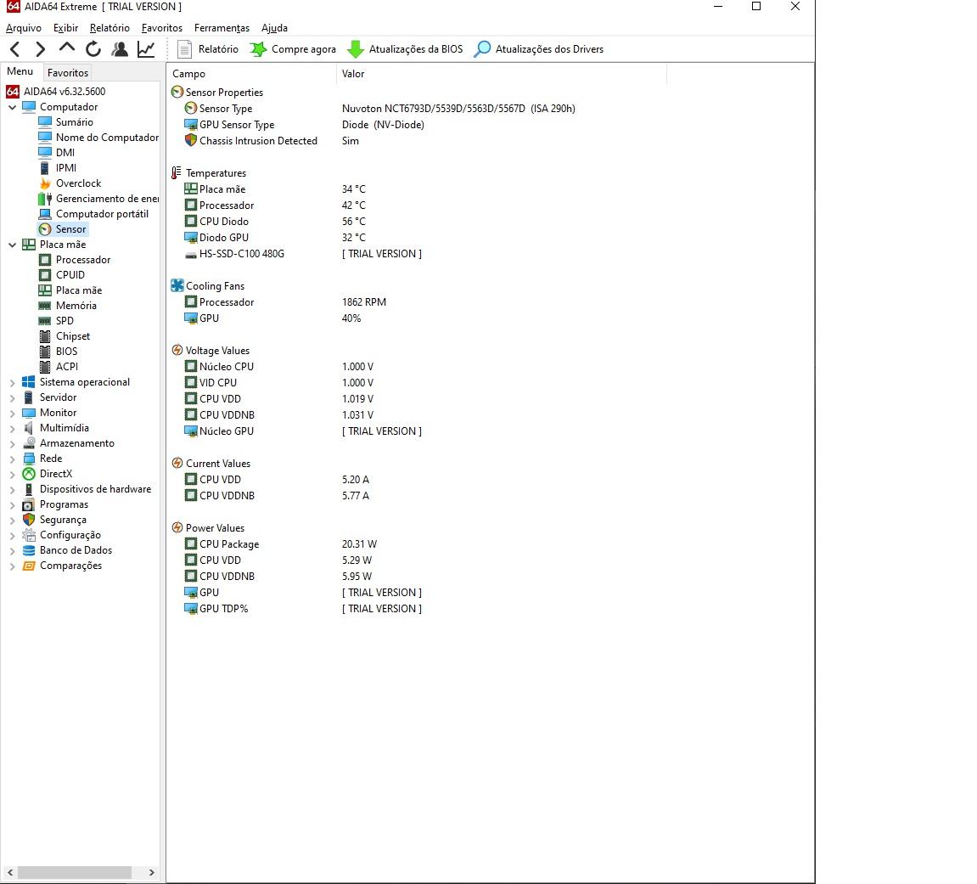Screen dimensions: 977x884
Task: Go forward with the right arrow icon
Action: (41, 48)
